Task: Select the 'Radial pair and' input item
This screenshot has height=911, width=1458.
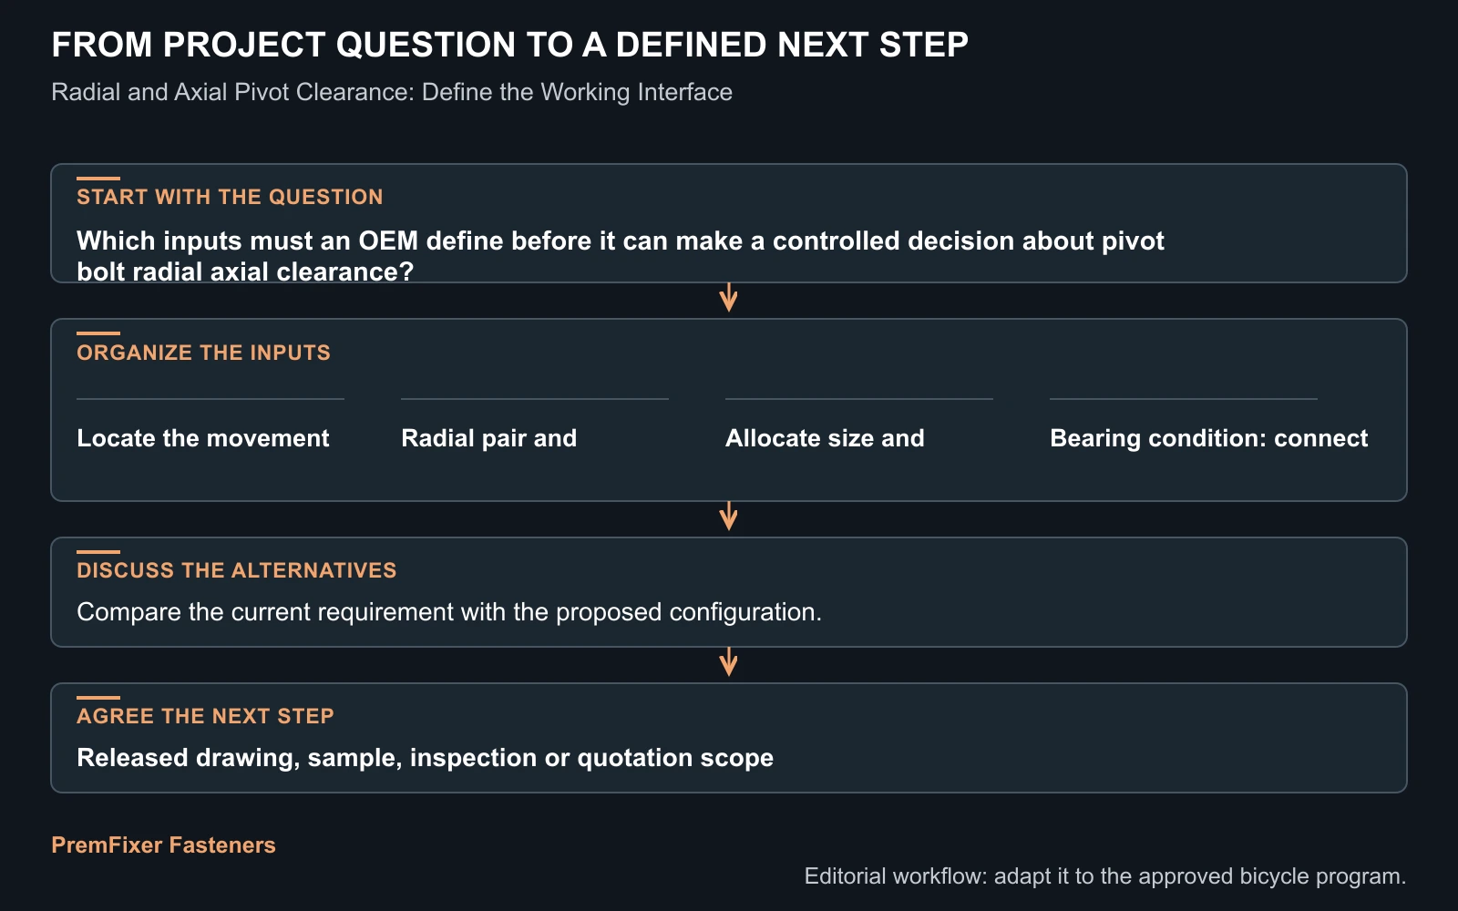Action: [489, 438]
